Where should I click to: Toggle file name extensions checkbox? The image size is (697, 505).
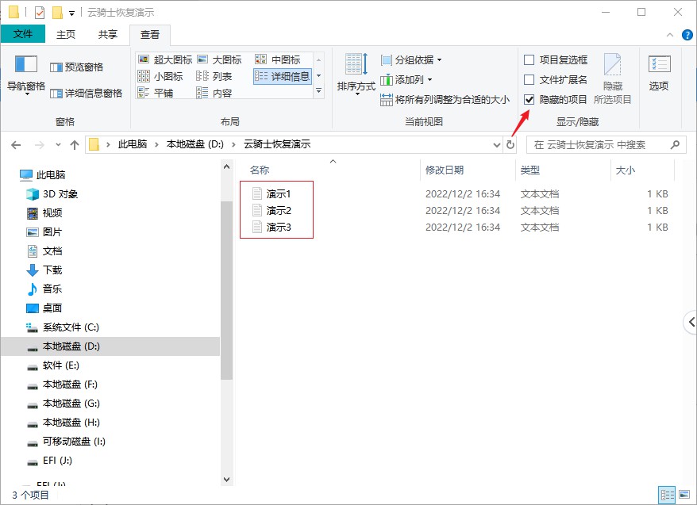(x=529, y=79)
